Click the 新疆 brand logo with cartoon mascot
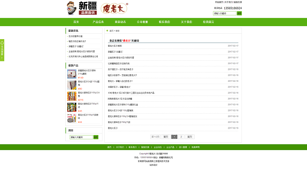The height and width of the screenshot is (170, 307). [x=82, y=8]
